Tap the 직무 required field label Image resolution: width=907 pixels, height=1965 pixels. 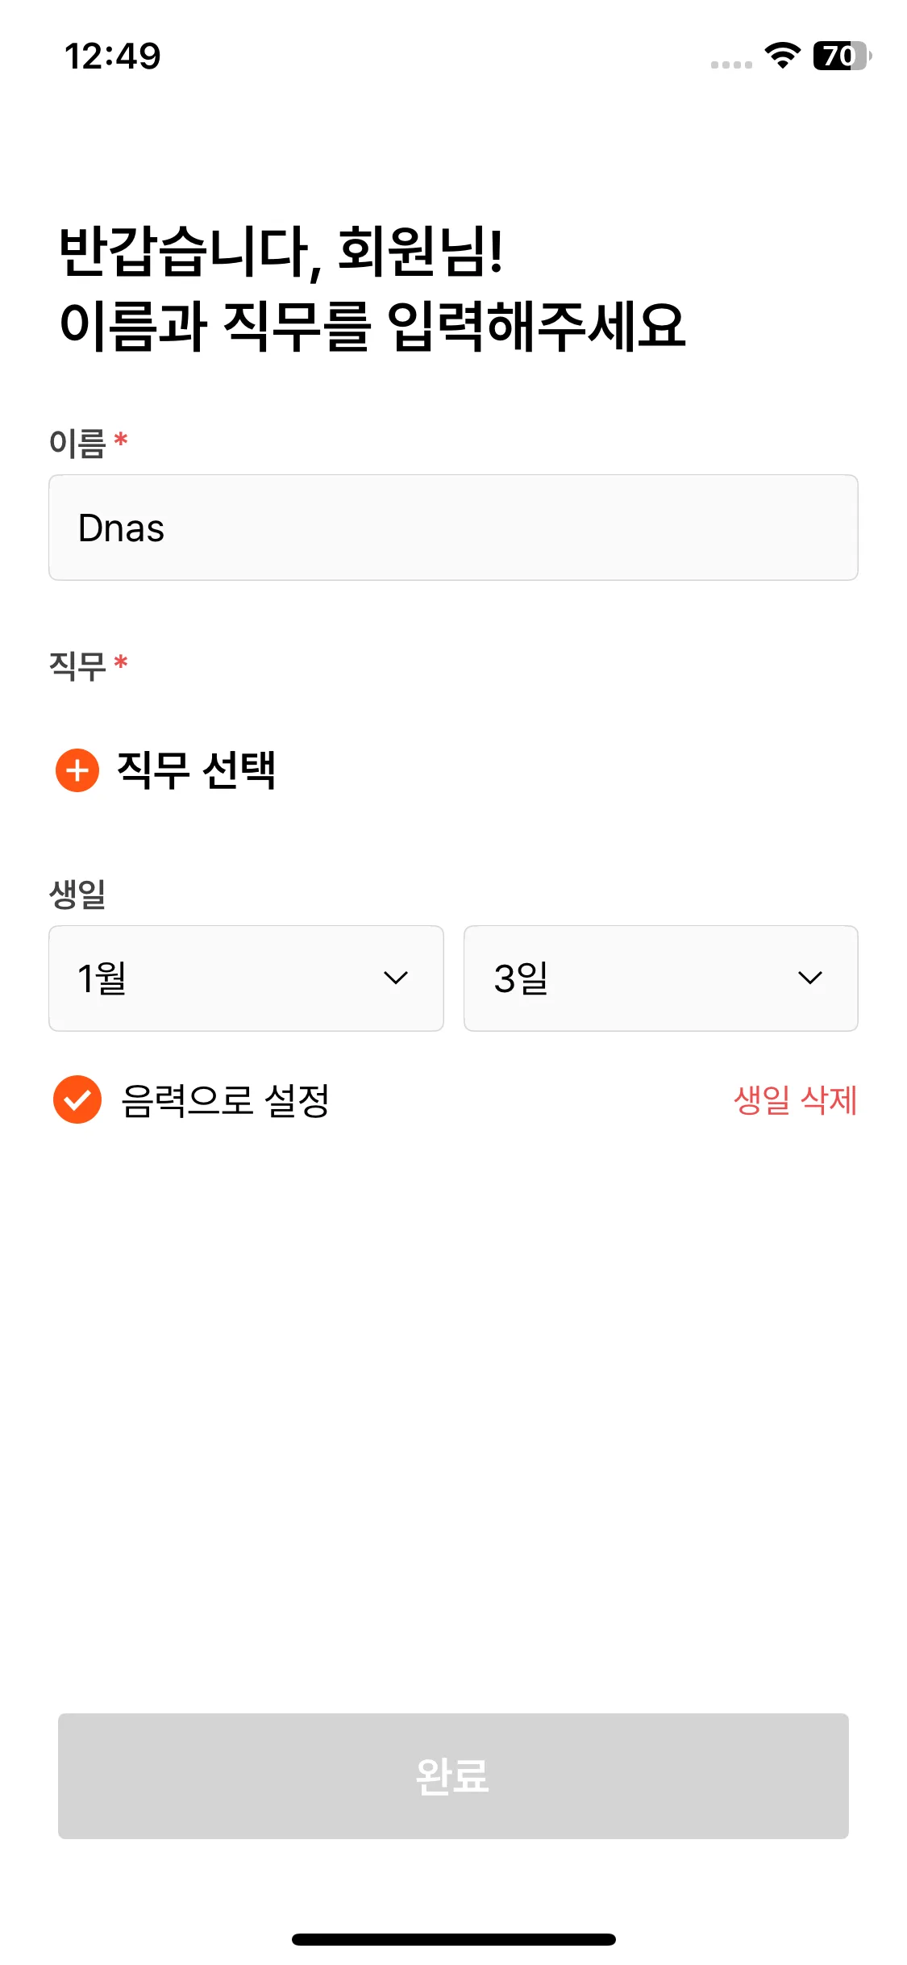tap(78, 665)
